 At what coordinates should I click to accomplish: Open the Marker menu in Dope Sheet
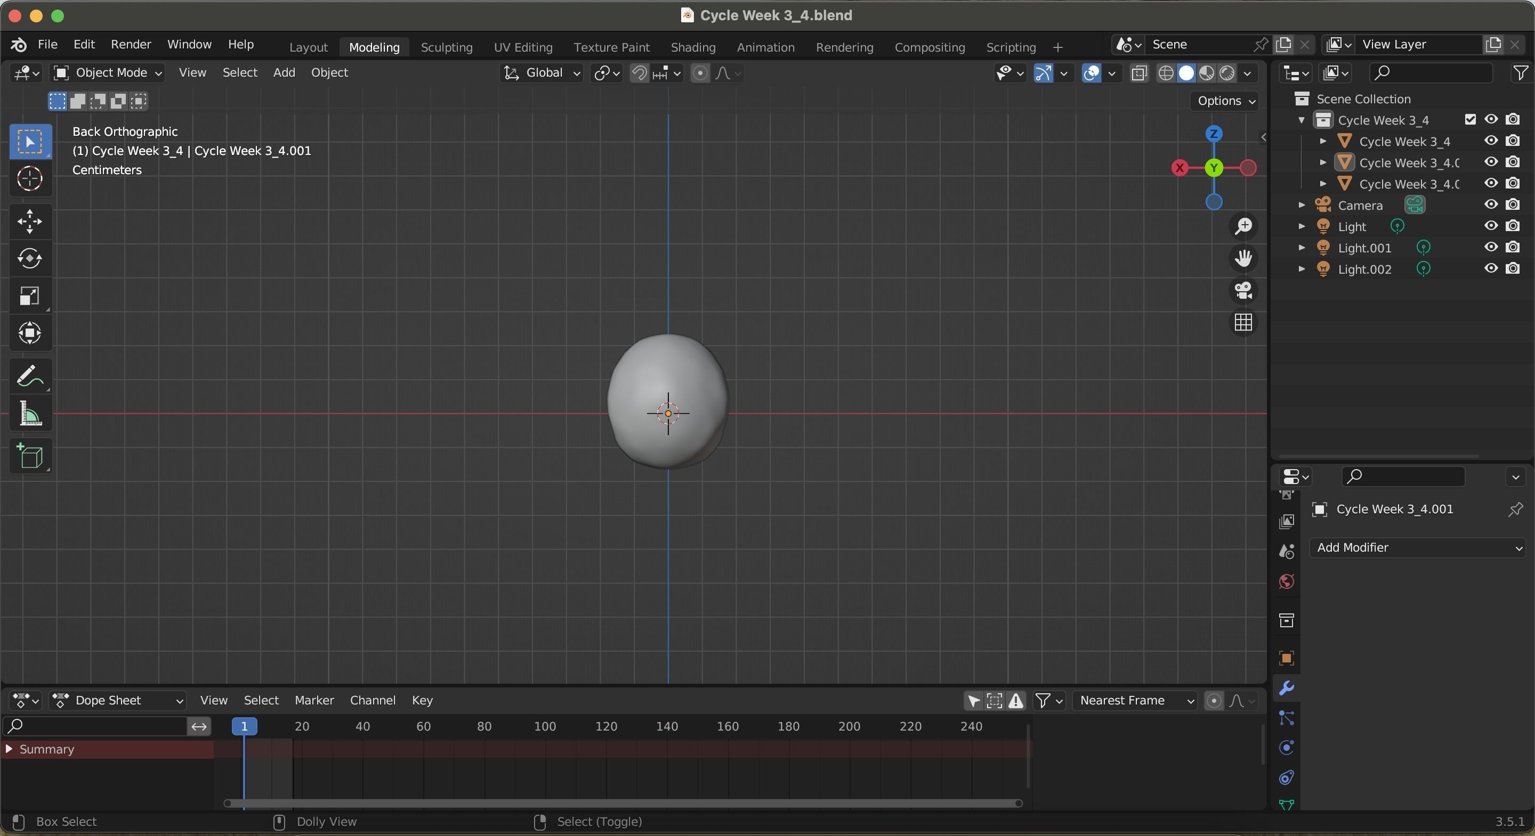coord(314,700)
